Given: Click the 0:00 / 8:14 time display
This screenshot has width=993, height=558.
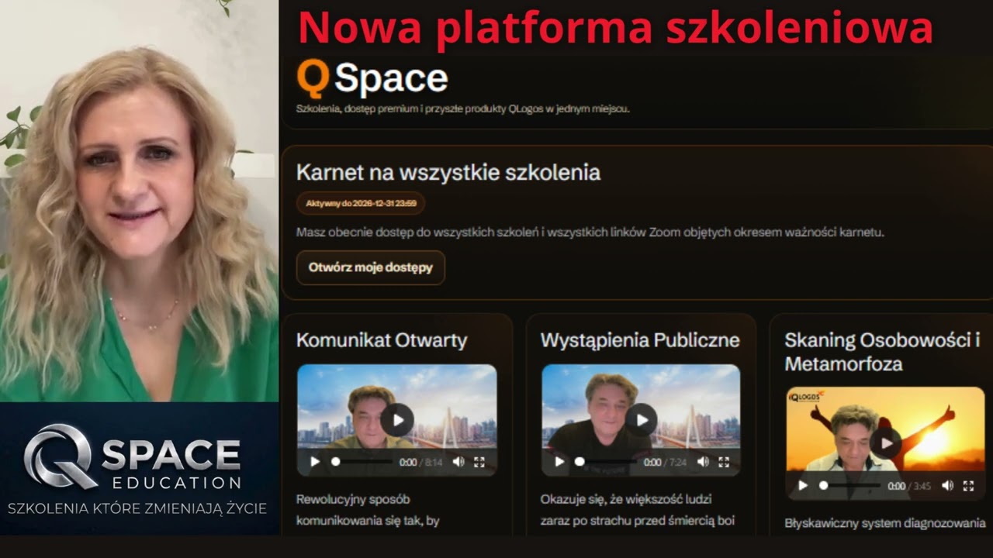Looking at the screenshot, I should coord(420,462).
